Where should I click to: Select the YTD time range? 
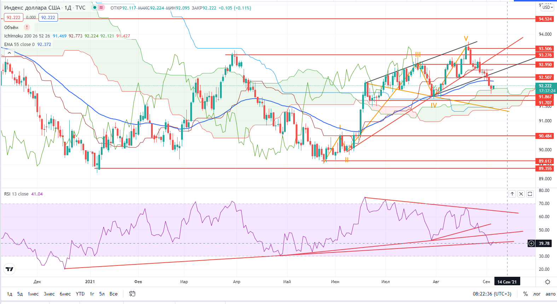pyautogui.click(x=80, y=294)
